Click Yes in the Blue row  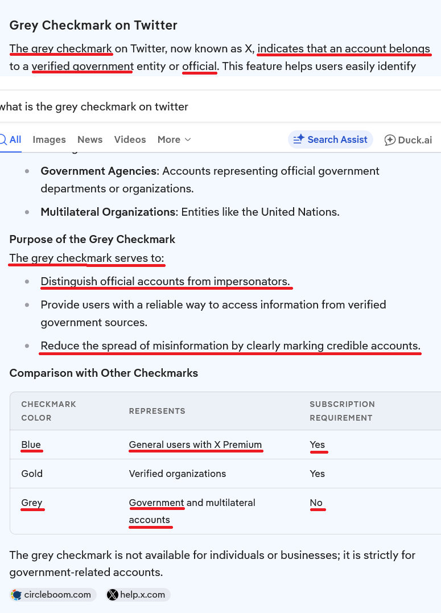click(317, 445)
